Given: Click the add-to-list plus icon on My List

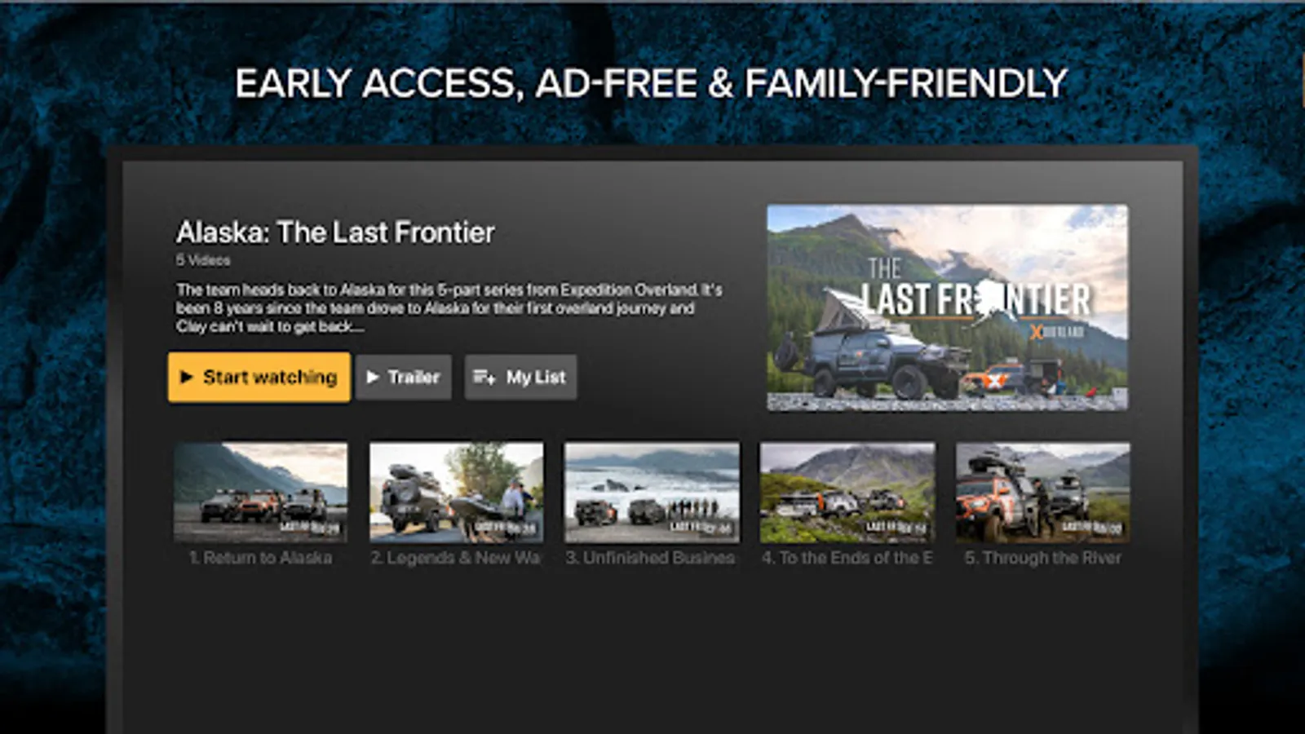Looking at the screenshot, I should (484, 377).
